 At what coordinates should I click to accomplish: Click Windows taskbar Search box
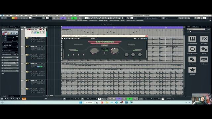point(89,102)
